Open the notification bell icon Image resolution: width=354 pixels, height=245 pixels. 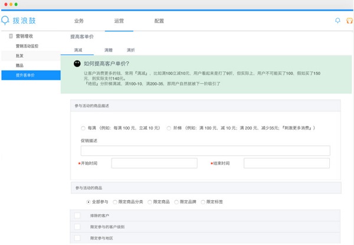point(337,21)
